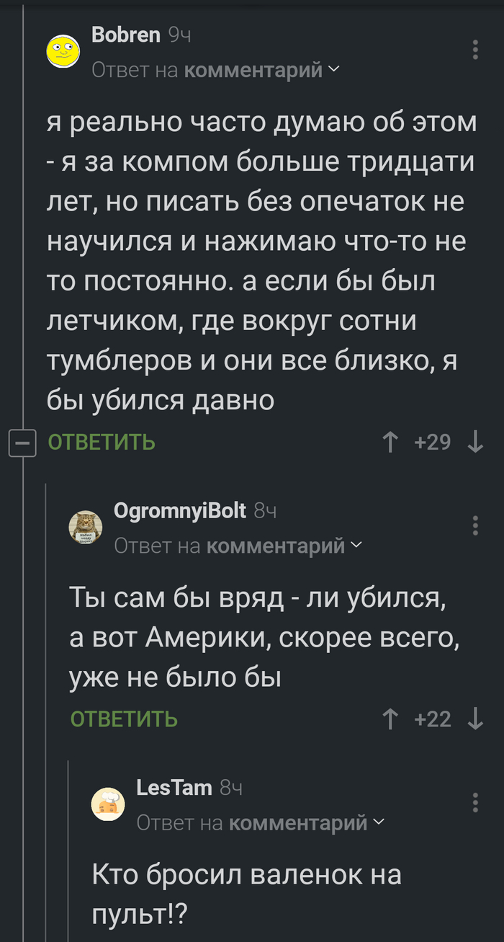This screenshot has height=942, width=504.
Task: Reply to OgromnyiBolt's comment
Action: pyautogui.click(x=124, y=719)
